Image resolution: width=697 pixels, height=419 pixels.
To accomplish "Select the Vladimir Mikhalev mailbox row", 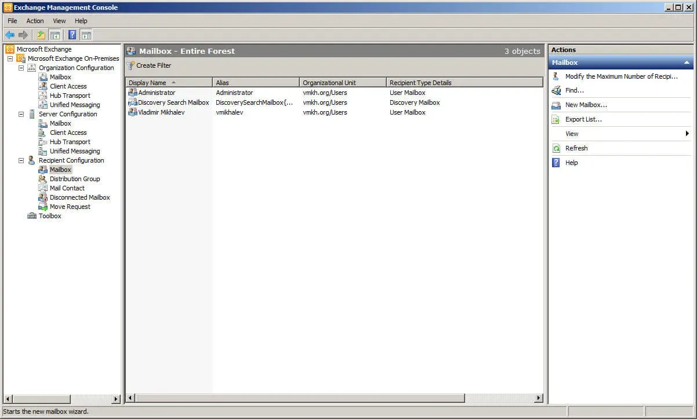I will coord(334,112).
